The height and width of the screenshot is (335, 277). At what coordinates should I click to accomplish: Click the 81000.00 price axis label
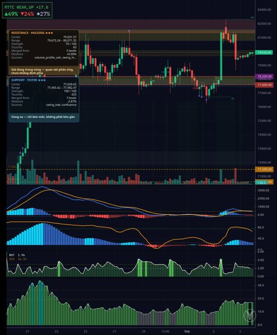pyautogui.click(x=264, y=37)
